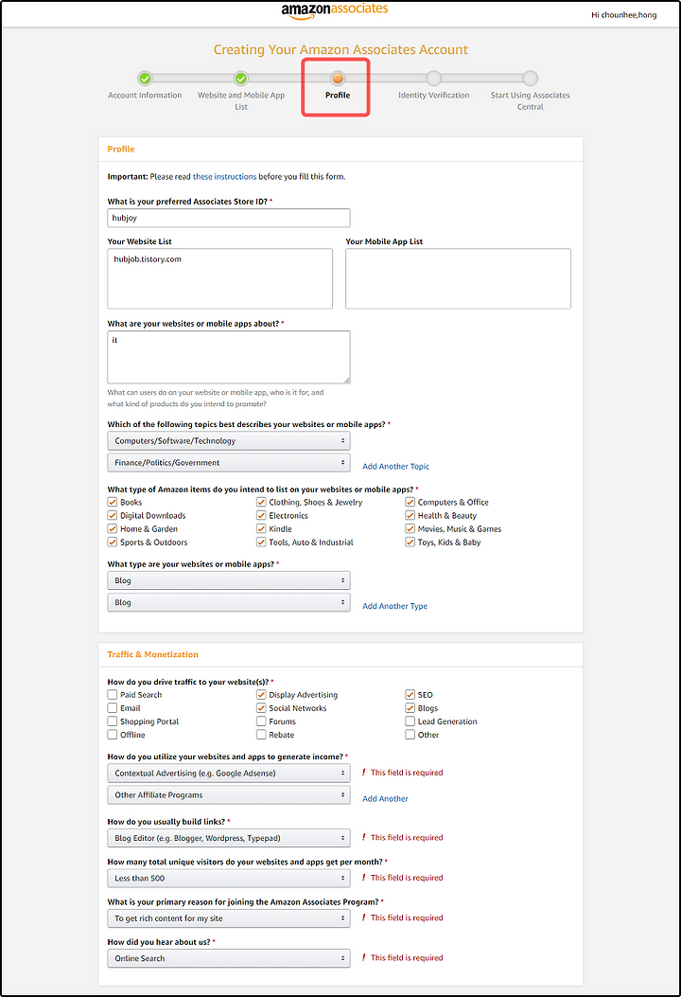Open Other Affiliate Programs dropdown
The image size is (681, 997).
click(229, 794)
